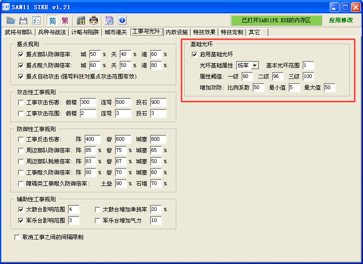Screen dimensions: 363x264
Task: Switch to Traditional Chinese (繁) icon
Action: coord(65,20)
